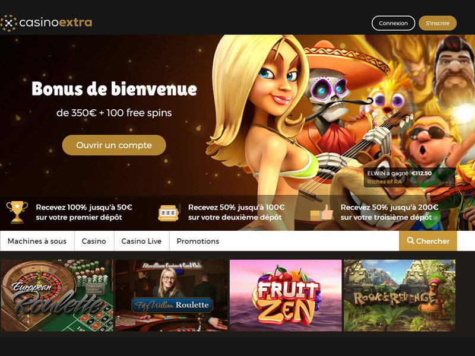Image resolution: width=475 pixels, height=356 pixels.
Task: Click the thumbs-up icon
Action: (x=321, y=212)
